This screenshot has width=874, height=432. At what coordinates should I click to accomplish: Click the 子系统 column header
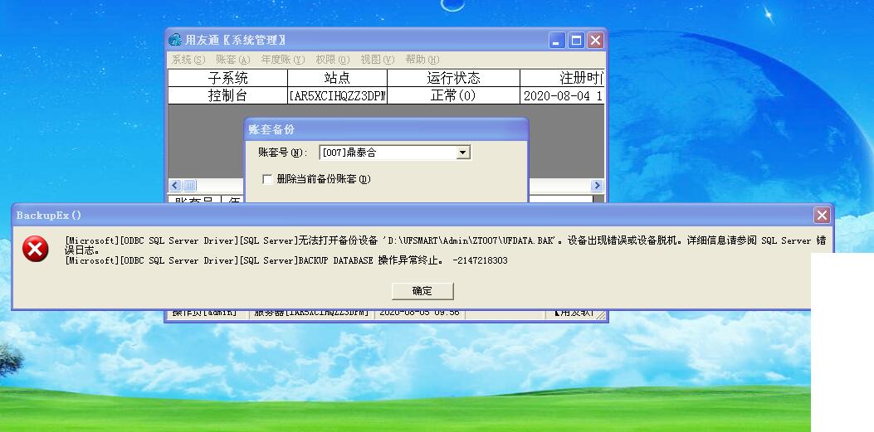(x=227, y=78)
